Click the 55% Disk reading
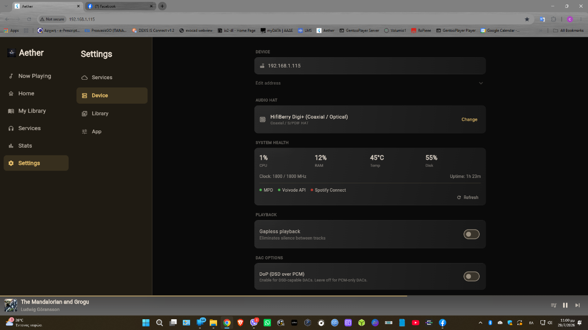588x330 pixels. point(431,160)
